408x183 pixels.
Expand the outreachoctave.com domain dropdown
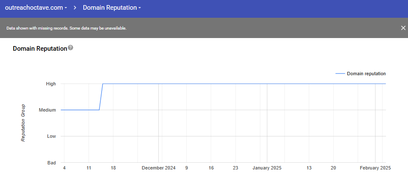[36, 8]
